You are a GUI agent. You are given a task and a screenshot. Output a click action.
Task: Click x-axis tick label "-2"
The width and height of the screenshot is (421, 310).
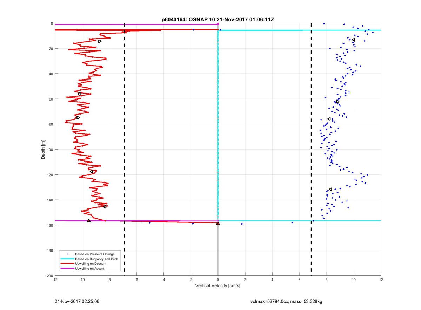click(191, 280)
